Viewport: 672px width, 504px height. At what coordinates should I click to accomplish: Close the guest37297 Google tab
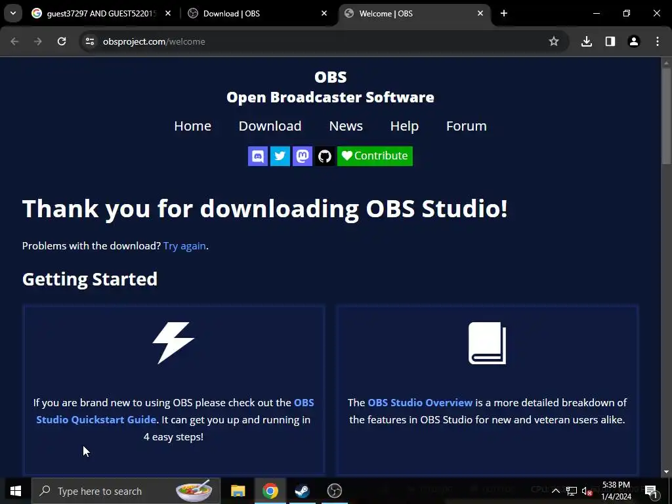pyautogui.click(x=168, y=14)
